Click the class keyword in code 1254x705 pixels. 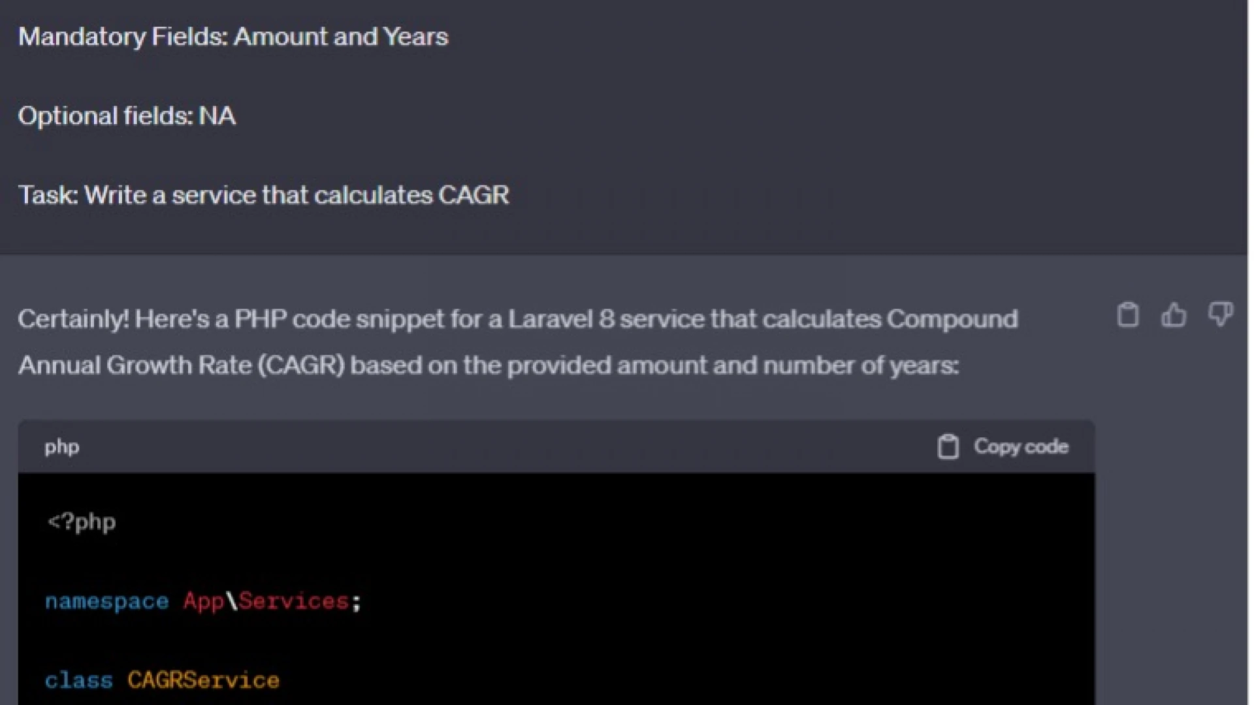(78, 681)
